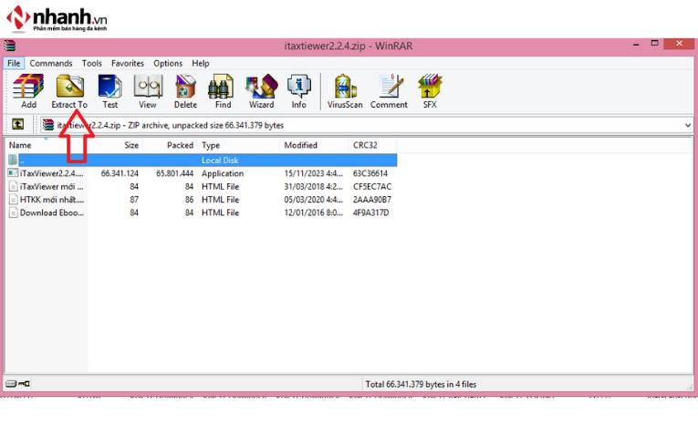Click the Add toolbar icon
The image size is (698, 436).
28,91
